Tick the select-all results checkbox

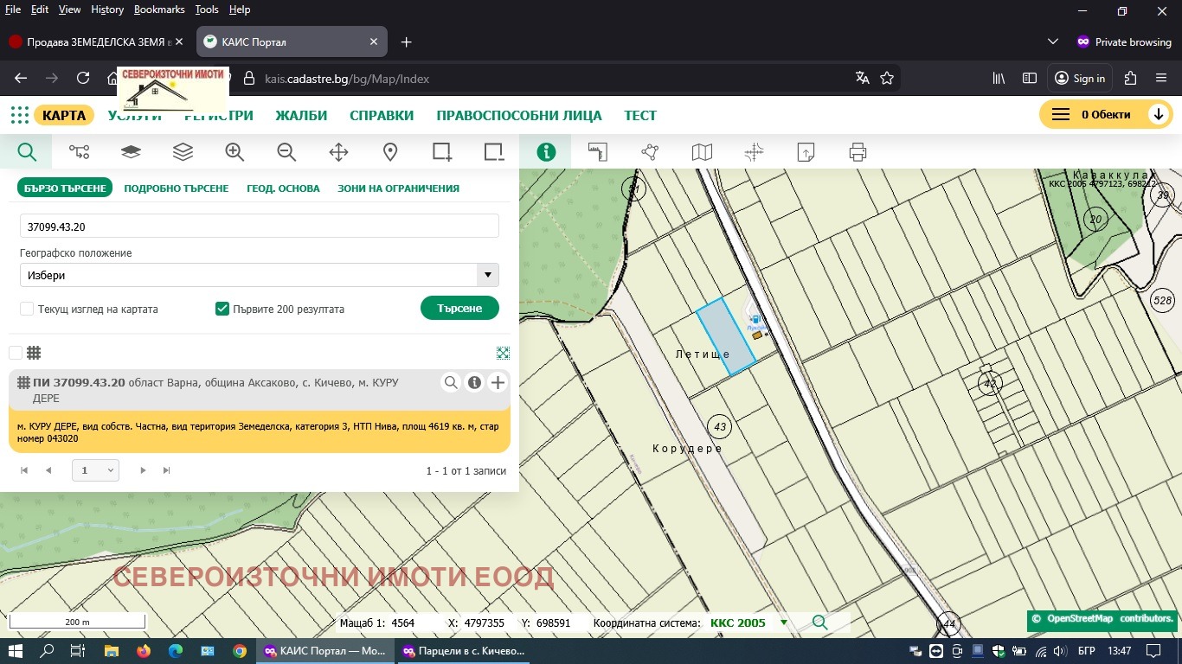(16, 353)
